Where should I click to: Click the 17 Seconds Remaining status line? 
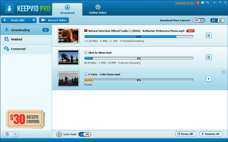[x=114, y=41]
